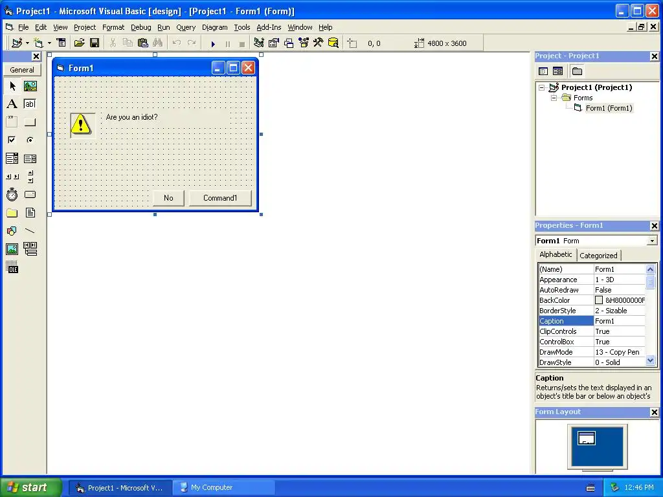Open the Project menu
663x497 pixels.
click(x=85, y=27)
